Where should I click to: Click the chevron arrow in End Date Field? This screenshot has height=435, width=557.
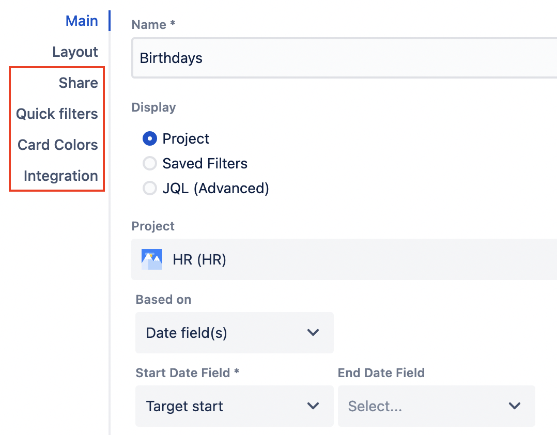(515, 406)
